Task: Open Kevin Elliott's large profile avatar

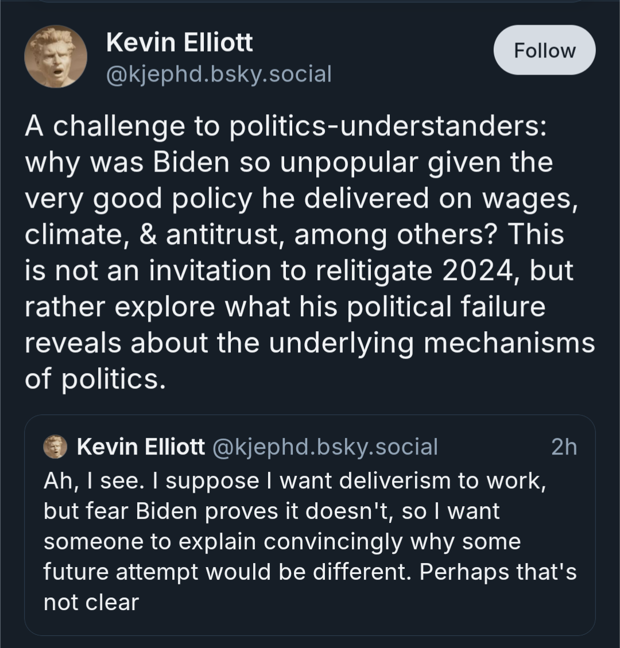Action: point(56,57)
